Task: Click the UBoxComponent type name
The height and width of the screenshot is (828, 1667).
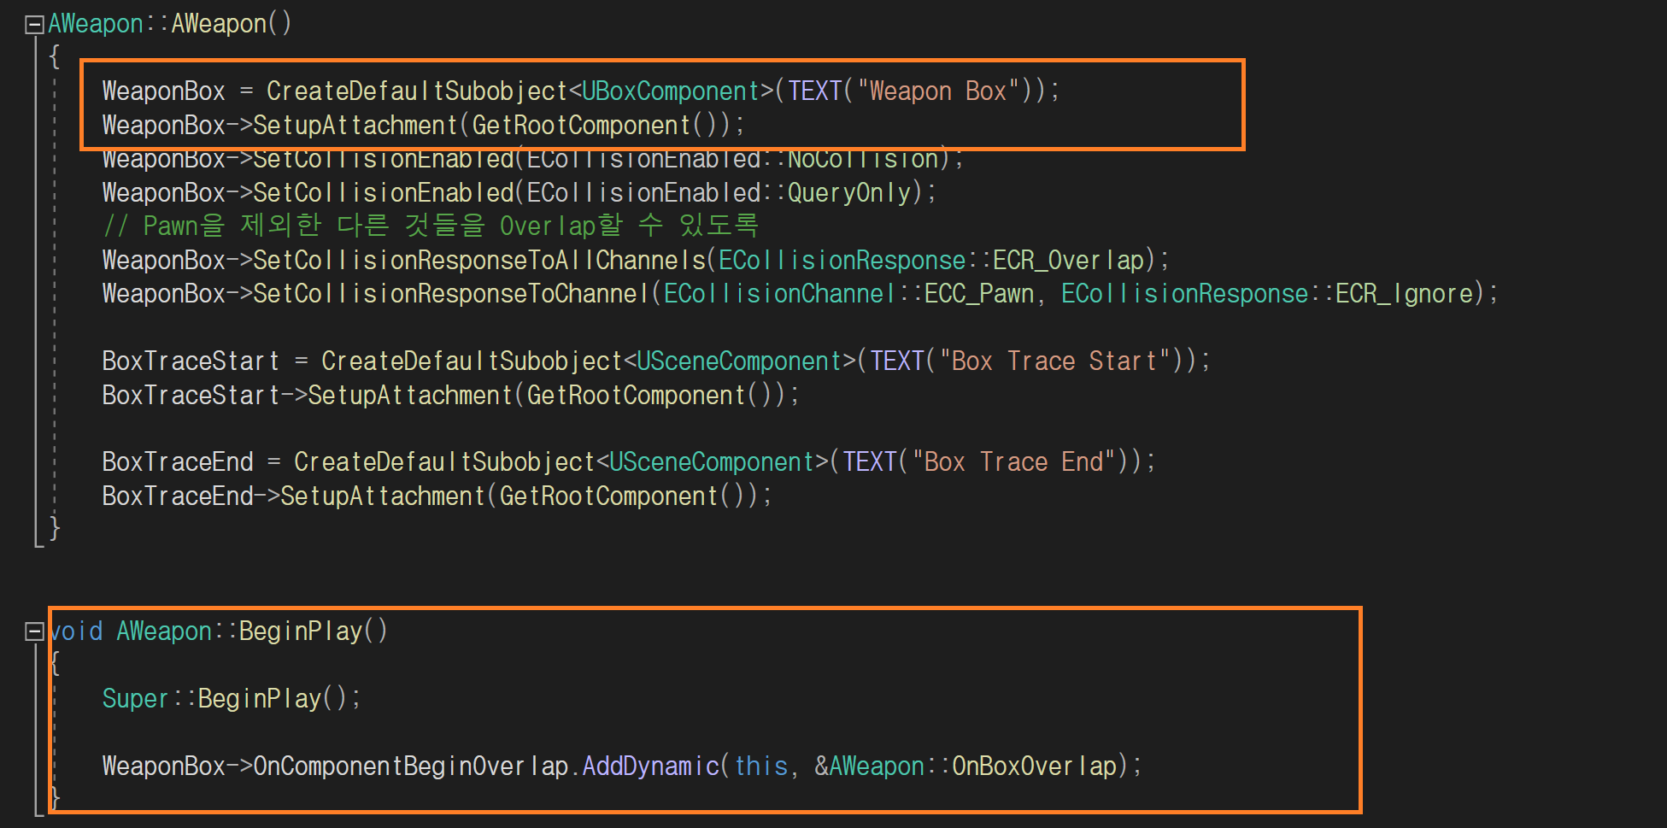Action: pyautogui.click(x=670, y=91)
